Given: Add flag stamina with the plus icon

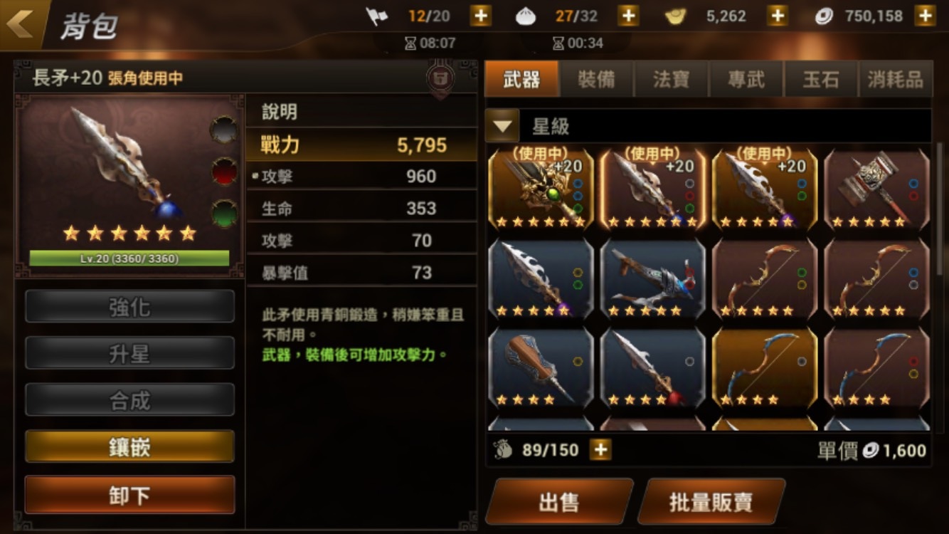Looking at the screenshot, I should (x=481, y=16).
